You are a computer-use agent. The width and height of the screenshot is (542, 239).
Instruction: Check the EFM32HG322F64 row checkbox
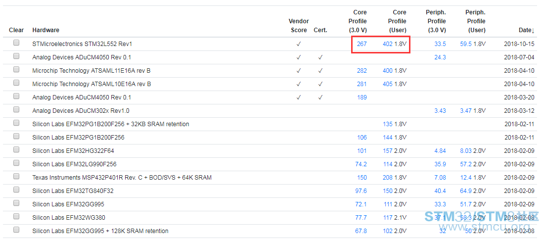coord(16,149)
